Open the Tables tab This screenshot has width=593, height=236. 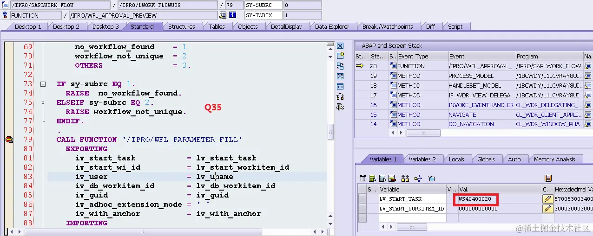[217, 26]
